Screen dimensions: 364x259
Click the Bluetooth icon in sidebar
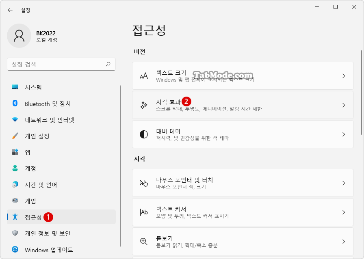pyautogui.click(x=15, y=103)
